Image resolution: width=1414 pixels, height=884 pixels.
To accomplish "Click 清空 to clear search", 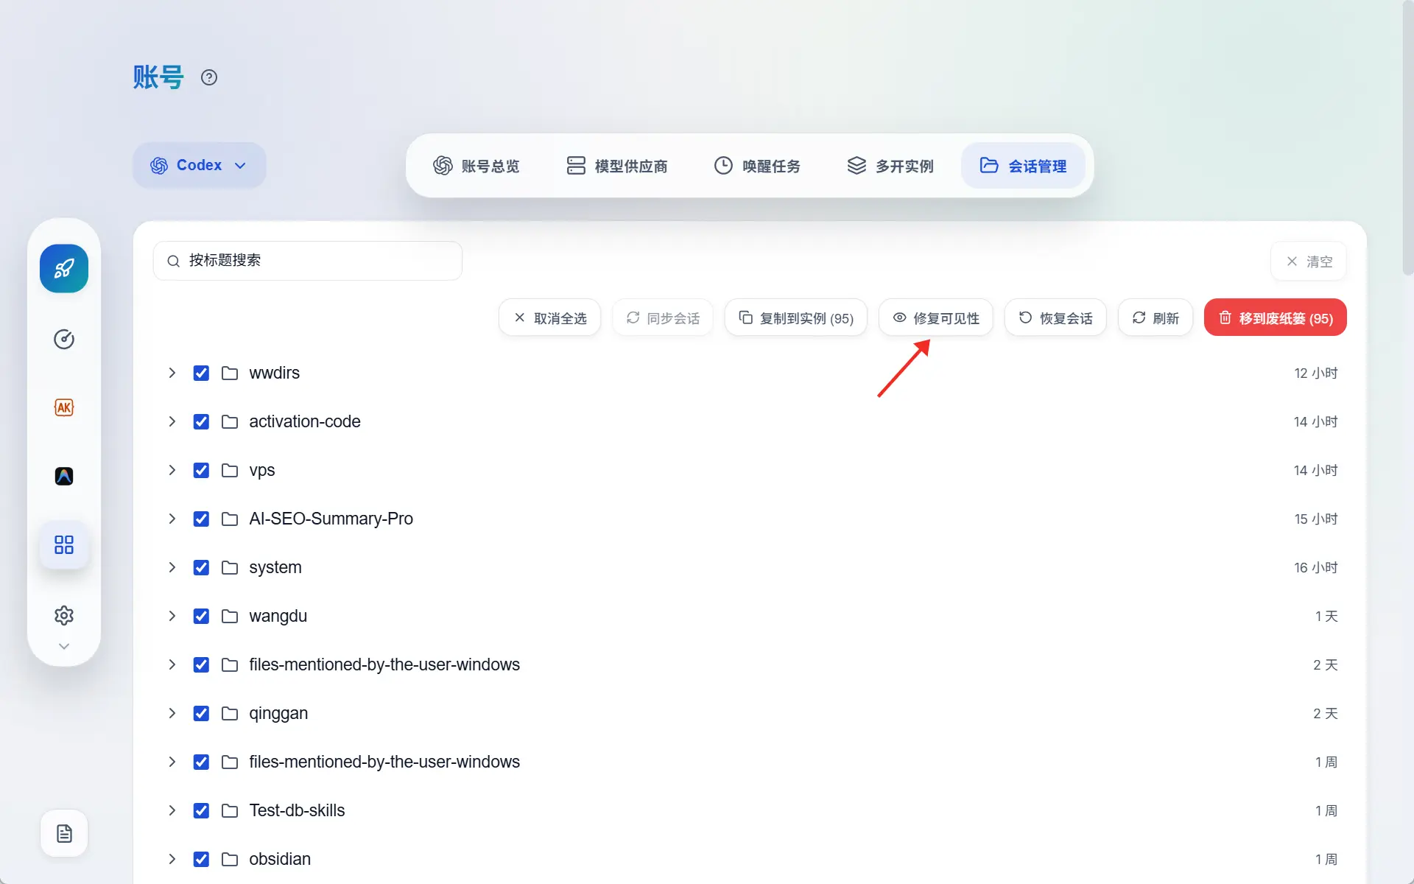I will tap(1309, 262).
